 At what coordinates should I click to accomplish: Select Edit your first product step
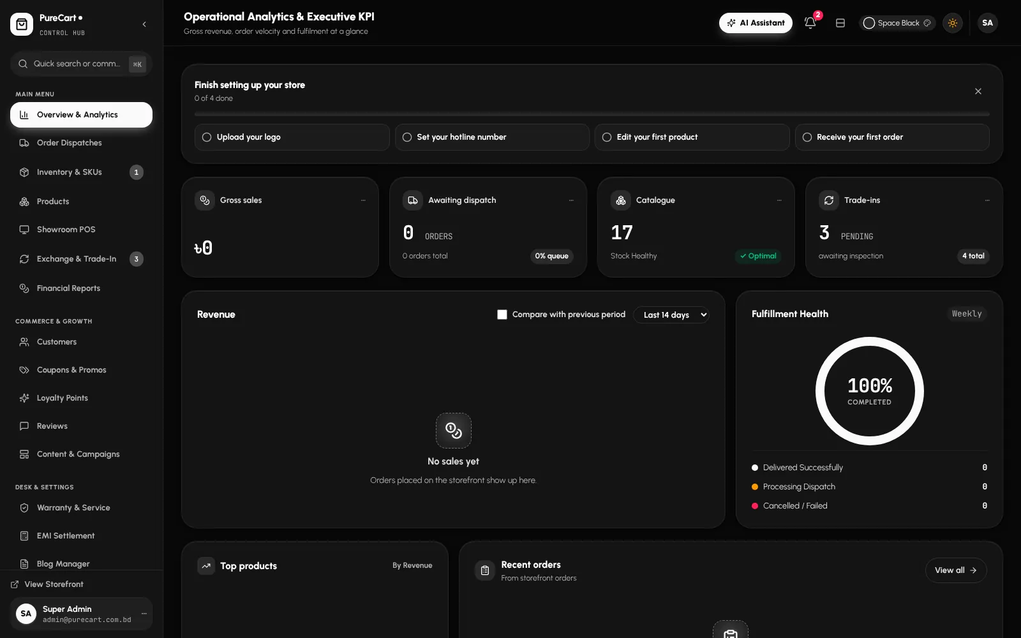[x=692, y=137]
